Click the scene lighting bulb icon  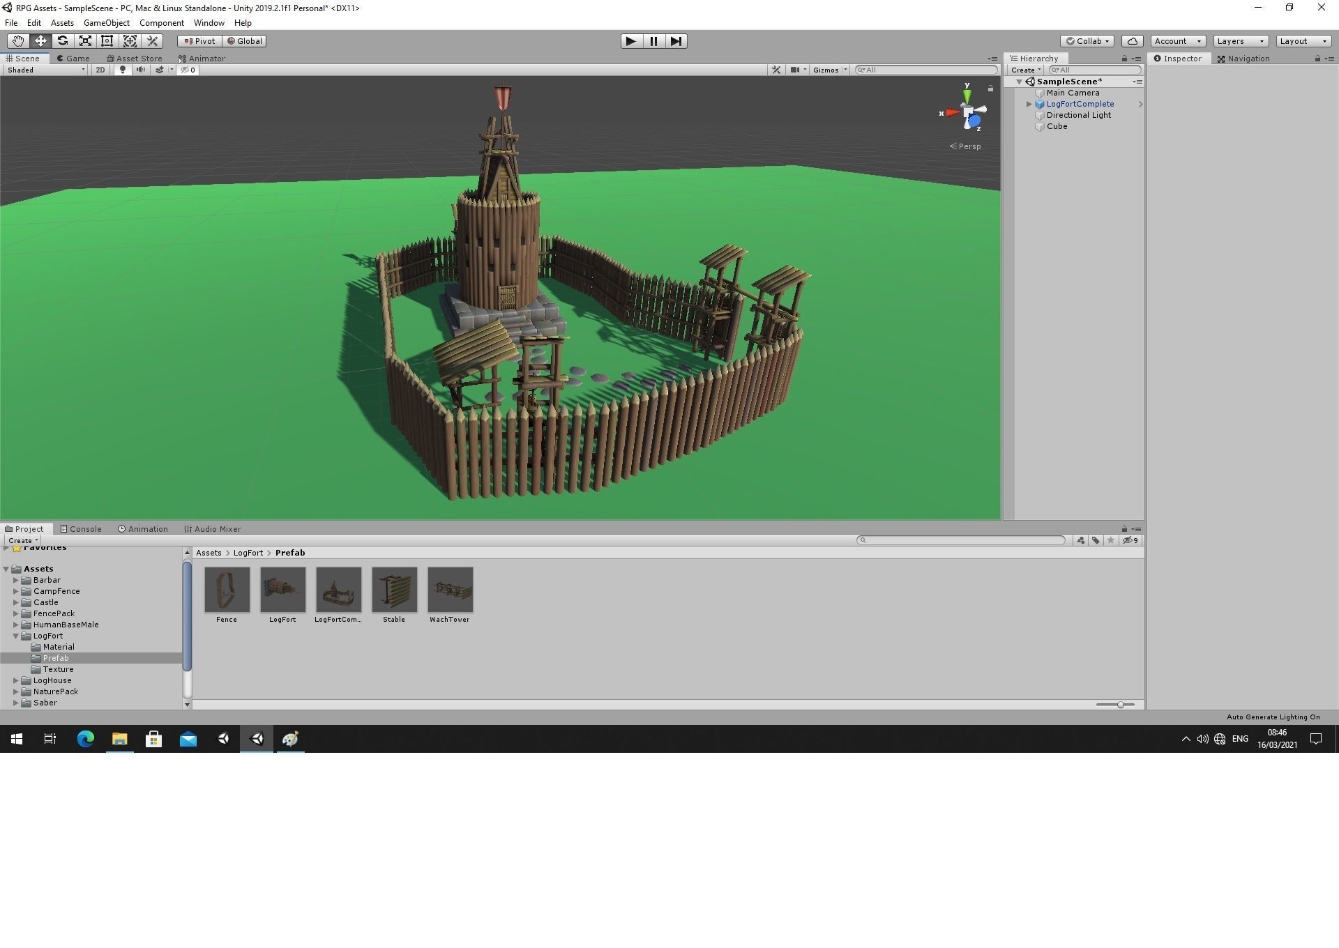[x=123, y=70]
